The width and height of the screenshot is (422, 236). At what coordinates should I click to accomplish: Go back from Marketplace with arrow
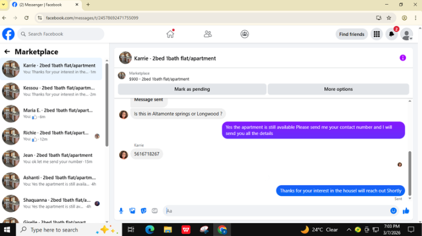pyautogui.click(x=7, y=51)
